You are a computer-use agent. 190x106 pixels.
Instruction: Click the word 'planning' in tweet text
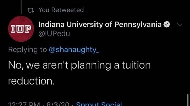click(x=91, y=66)
